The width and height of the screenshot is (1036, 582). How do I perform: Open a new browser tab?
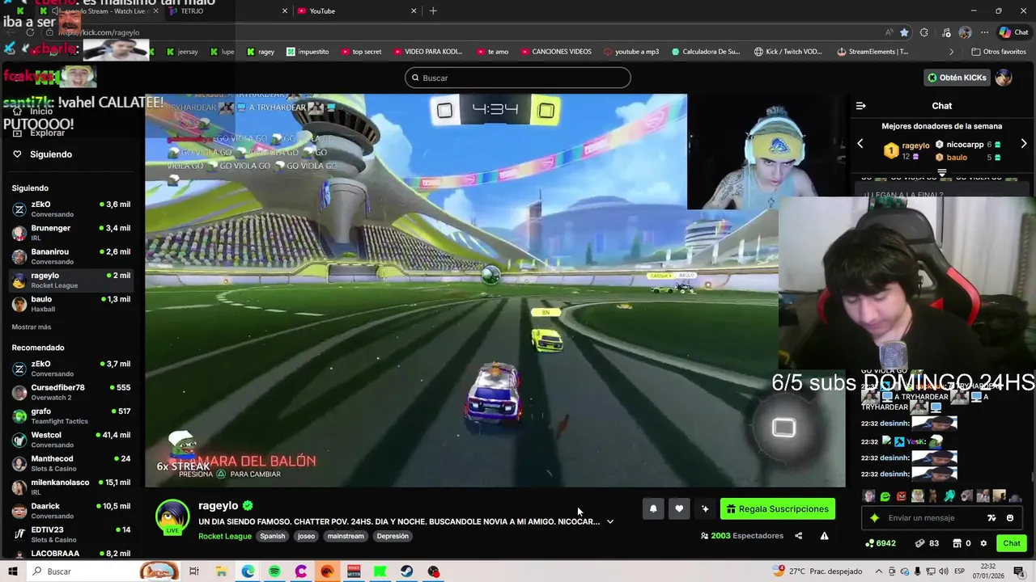click(x=433, y=11)
